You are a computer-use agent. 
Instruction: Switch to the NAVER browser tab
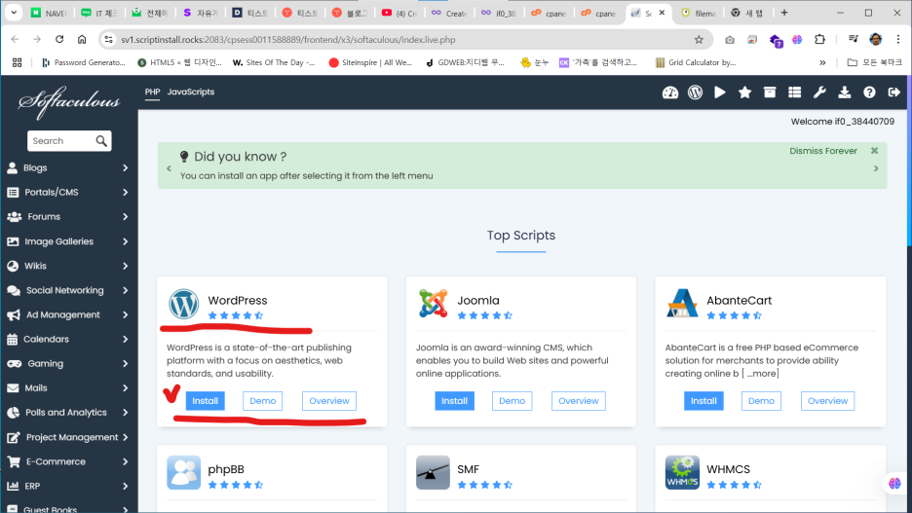coord(49,13)
